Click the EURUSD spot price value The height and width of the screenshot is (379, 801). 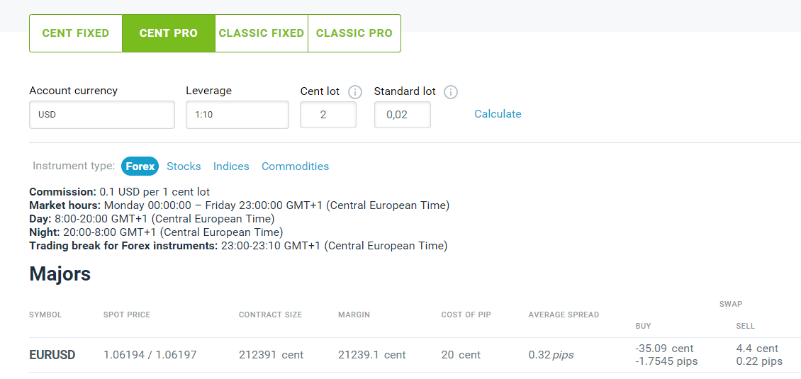pos(150,355)
